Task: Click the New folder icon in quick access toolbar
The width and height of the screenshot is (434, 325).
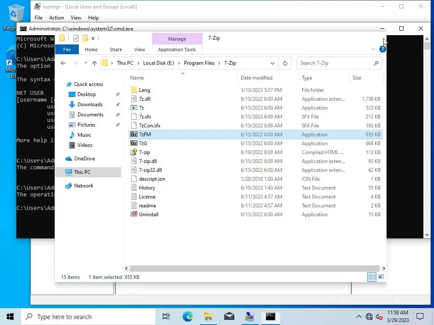Action: (85, 38)
